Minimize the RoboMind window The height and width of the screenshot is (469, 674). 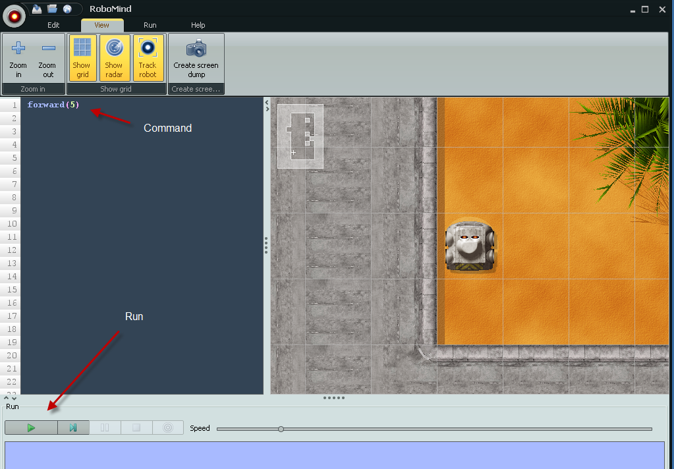tap(632, 11)
